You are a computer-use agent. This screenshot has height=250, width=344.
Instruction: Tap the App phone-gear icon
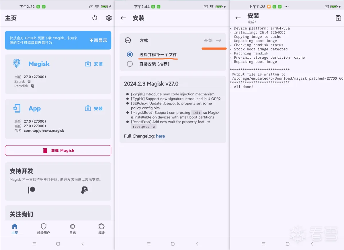point(17,108)
